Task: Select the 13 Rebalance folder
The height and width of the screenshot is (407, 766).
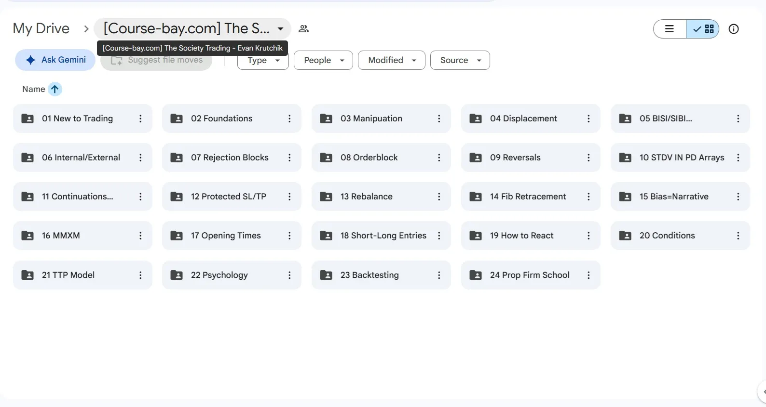Action: coord(381,197)
